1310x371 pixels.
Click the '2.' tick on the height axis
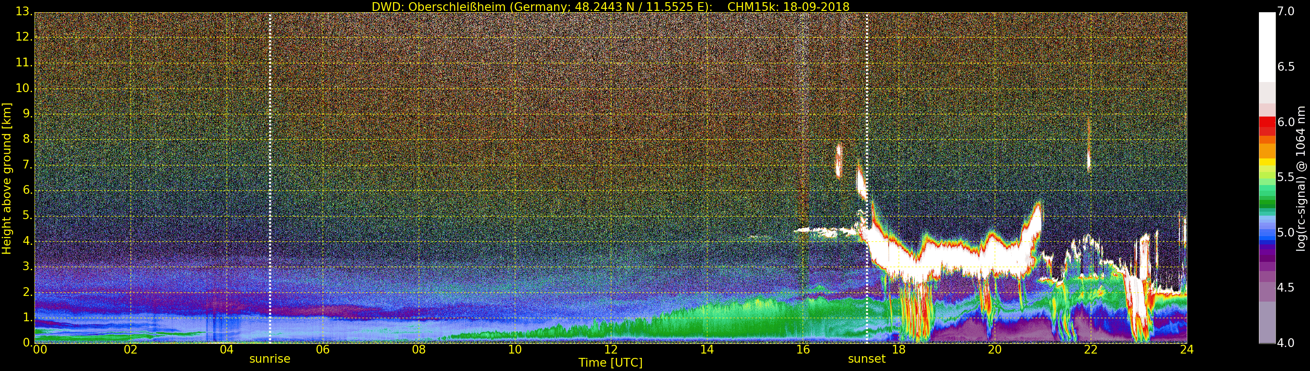(28, 292)
